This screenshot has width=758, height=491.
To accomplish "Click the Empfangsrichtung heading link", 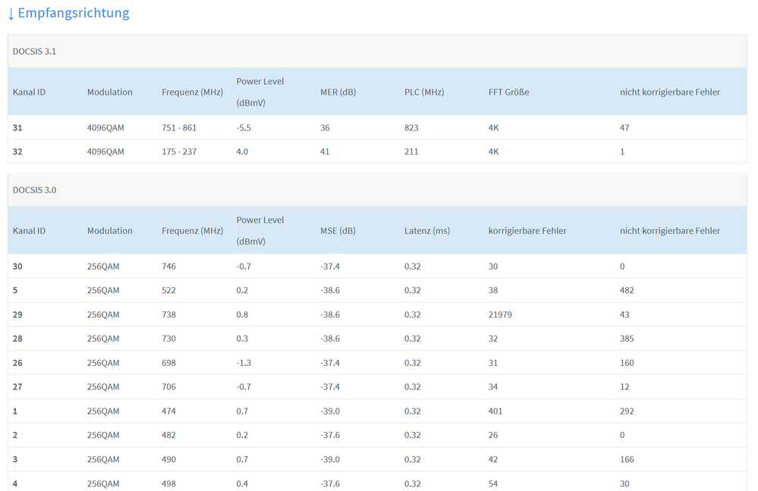I will point(74,13).
